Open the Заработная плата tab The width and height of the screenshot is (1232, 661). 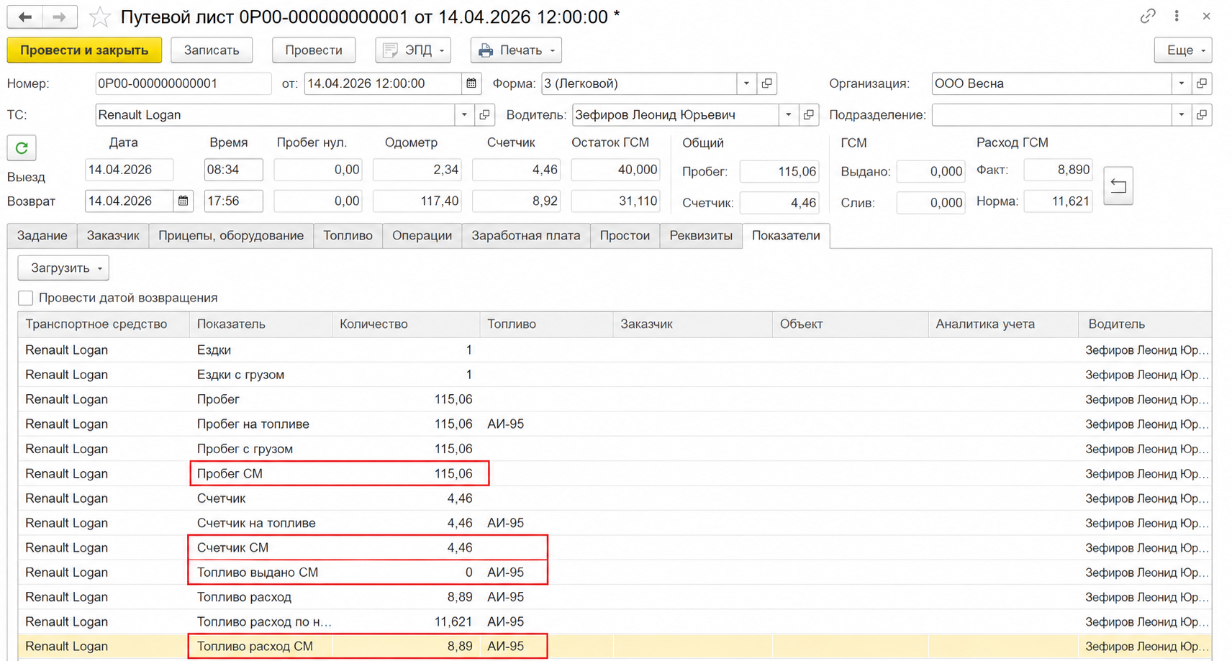coord(526,236)
